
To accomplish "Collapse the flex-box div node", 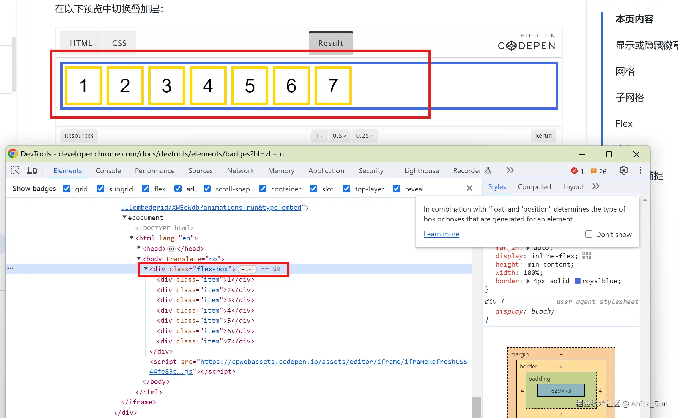I will (x=146, y=269).
